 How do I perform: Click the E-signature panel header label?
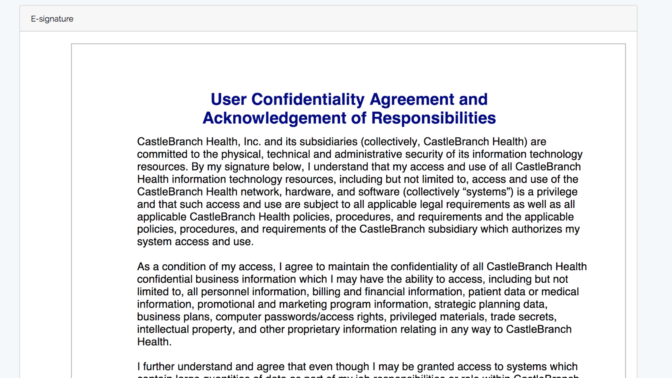point(52,19)
